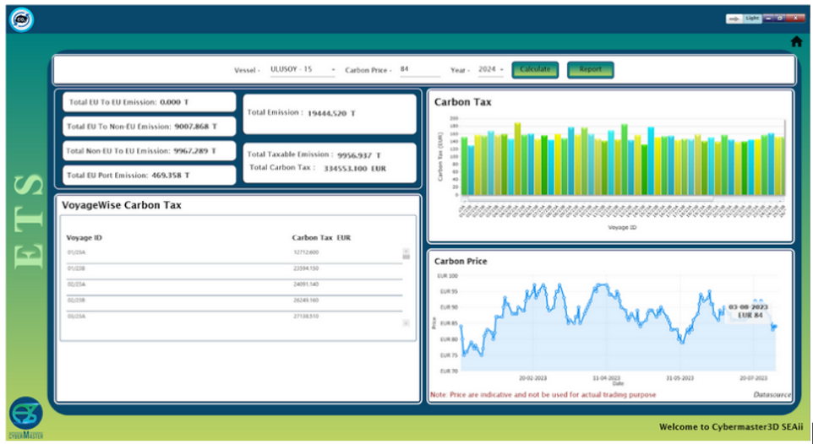Viewport: 813px width, 444px height.
Task: Click the Carbon Tax chart title
Action: [x=462, y=103]
